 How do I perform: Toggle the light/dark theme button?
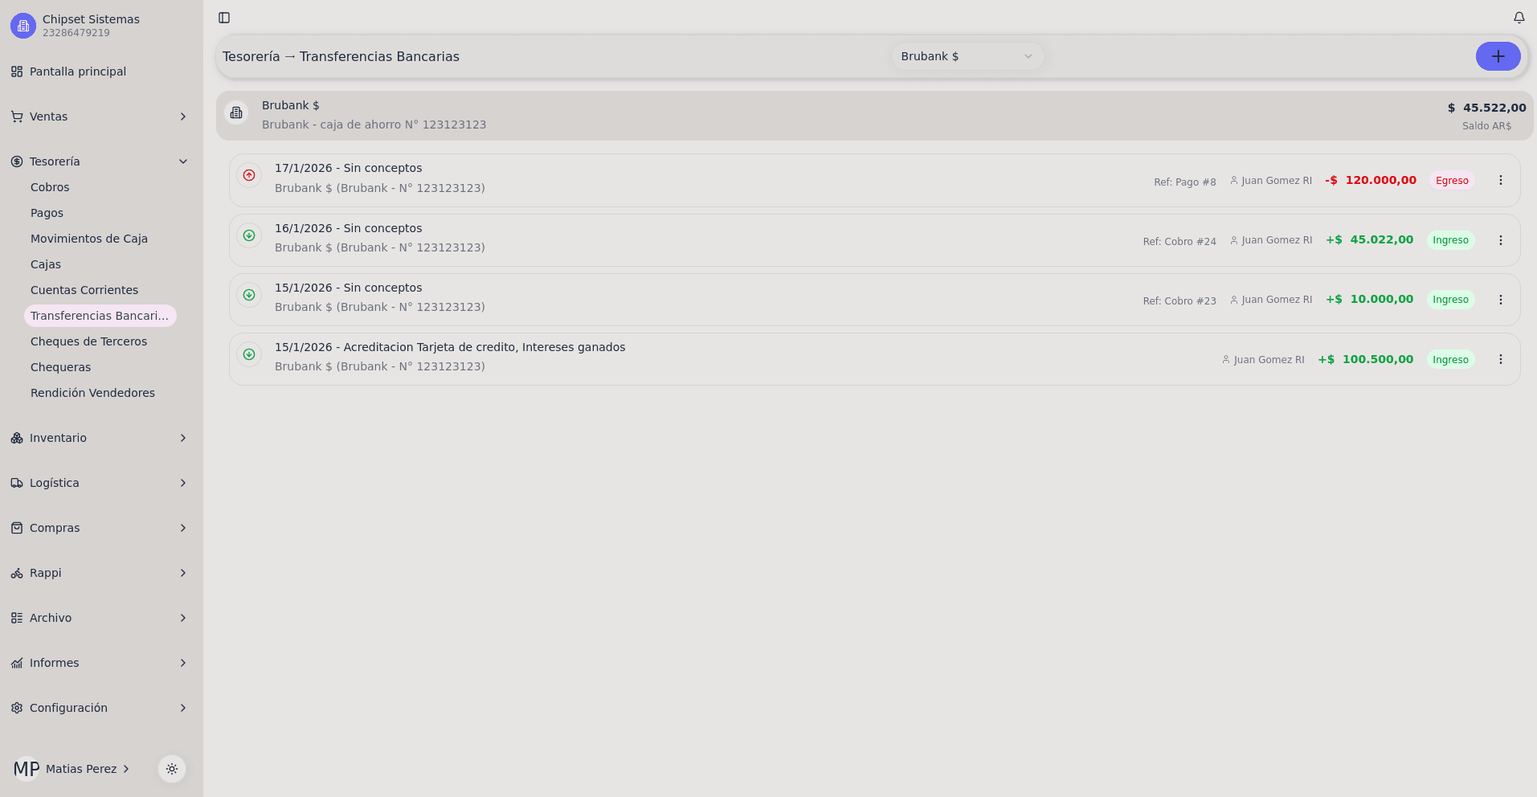(172, 769)
